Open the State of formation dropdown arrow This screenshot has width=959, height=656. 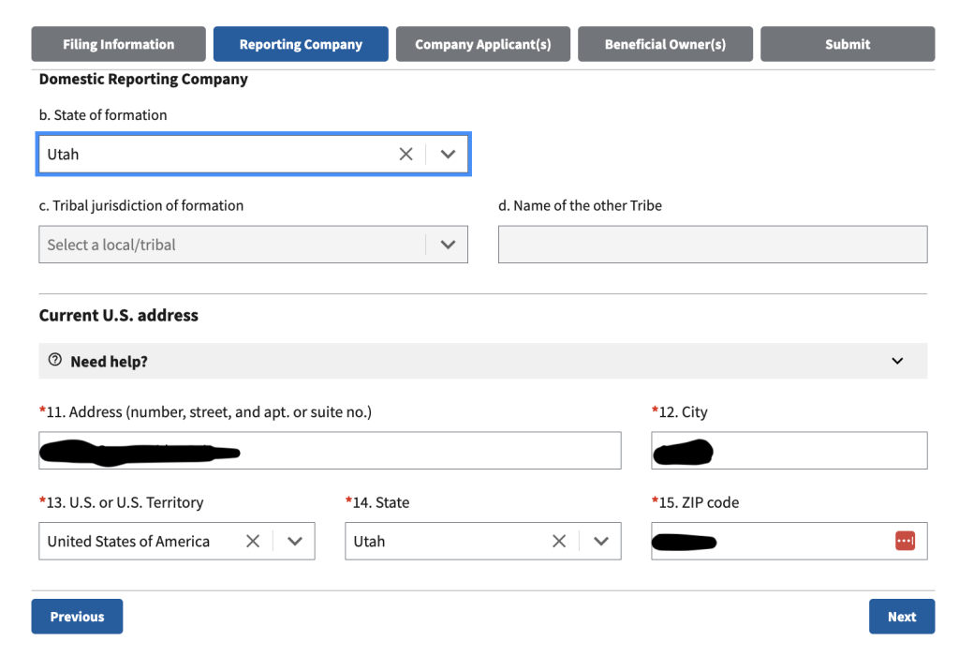(448, 155)
